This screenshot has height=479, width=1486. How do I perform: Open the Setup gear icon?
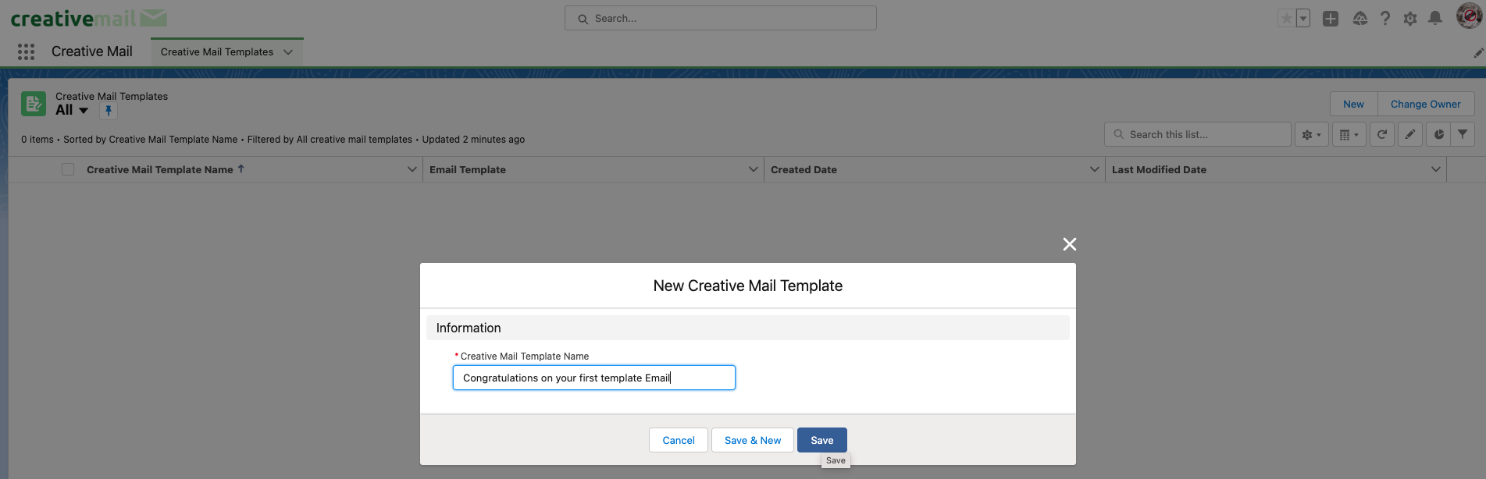1410,18
